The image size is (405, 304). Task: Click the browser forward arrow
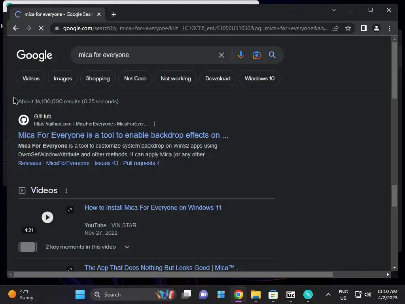28,28
